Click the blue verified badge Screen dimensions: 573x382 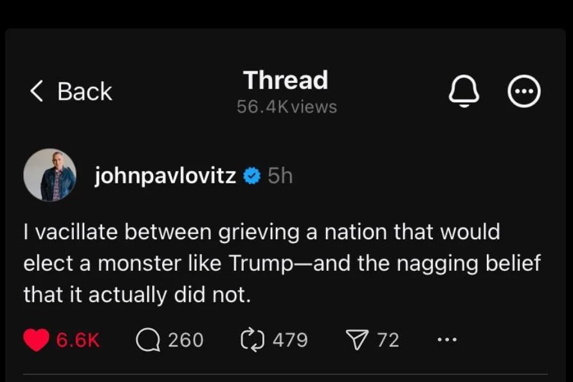pyautogui.click(x=252, y=176)
